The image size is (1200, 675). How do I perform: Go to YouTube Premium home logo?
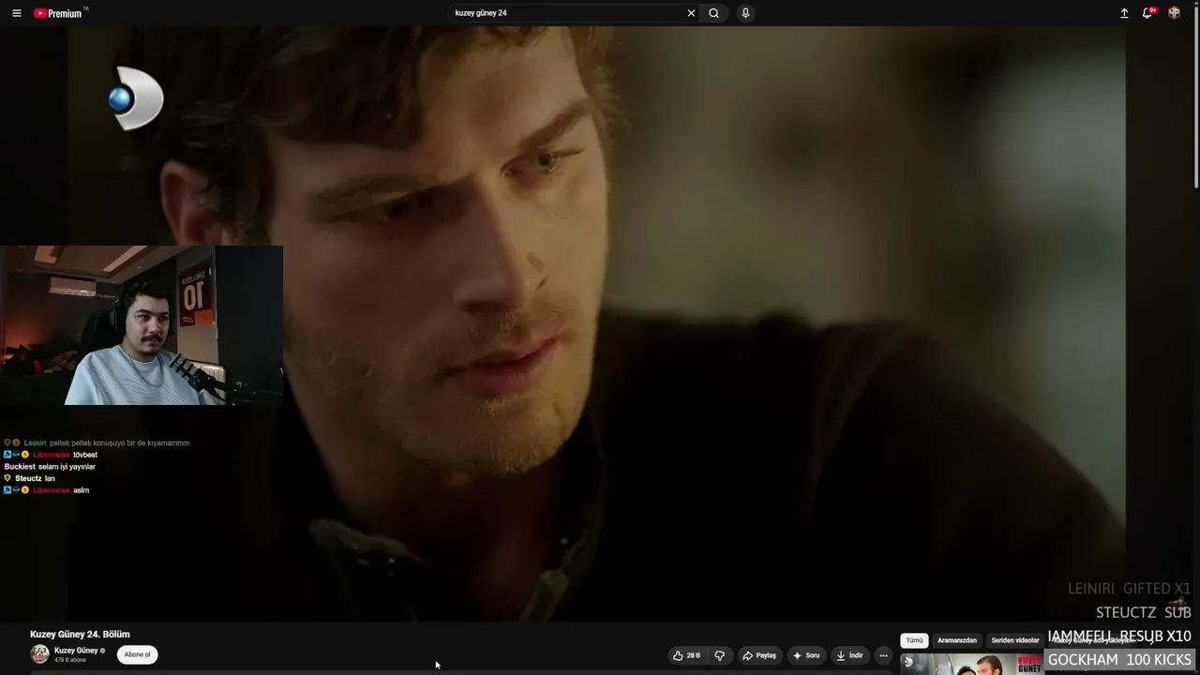tap(60, 13)
